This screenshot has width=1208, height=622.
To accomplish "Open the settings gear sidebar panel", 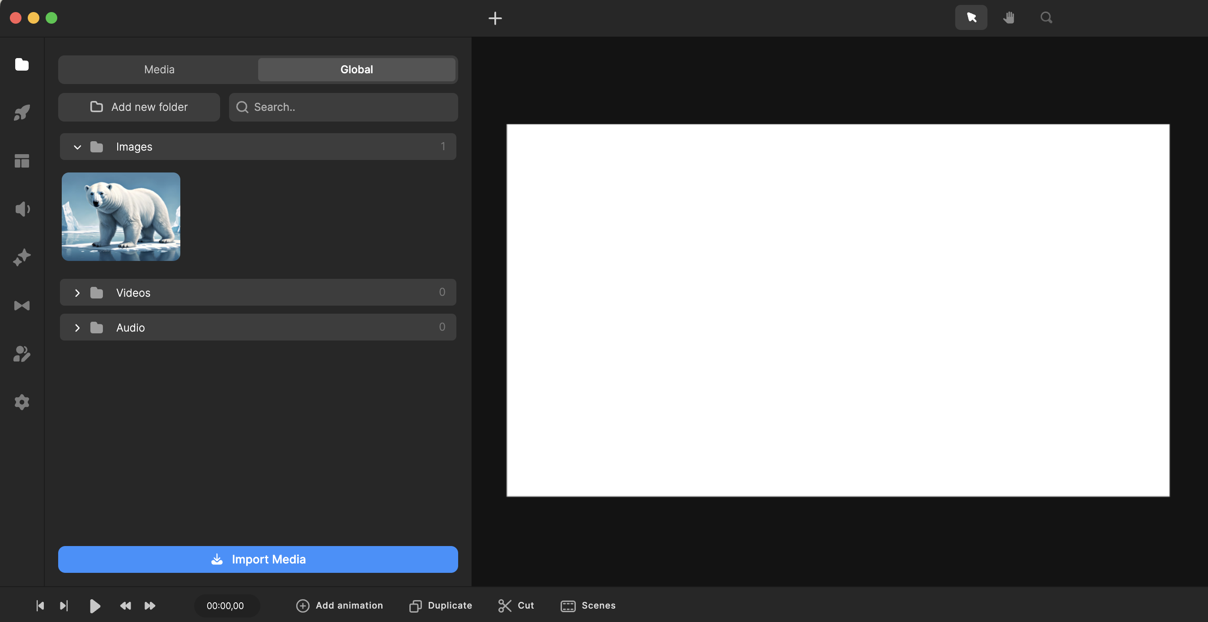I will (x=21, y=402).
